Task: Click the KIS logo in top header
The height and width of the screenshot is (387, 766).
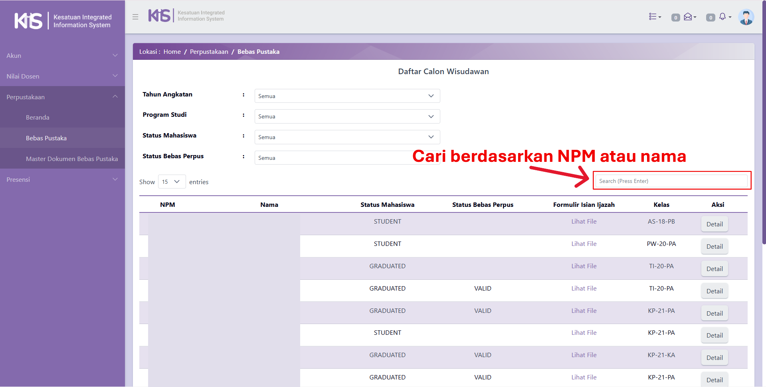Action: [159, 16]
